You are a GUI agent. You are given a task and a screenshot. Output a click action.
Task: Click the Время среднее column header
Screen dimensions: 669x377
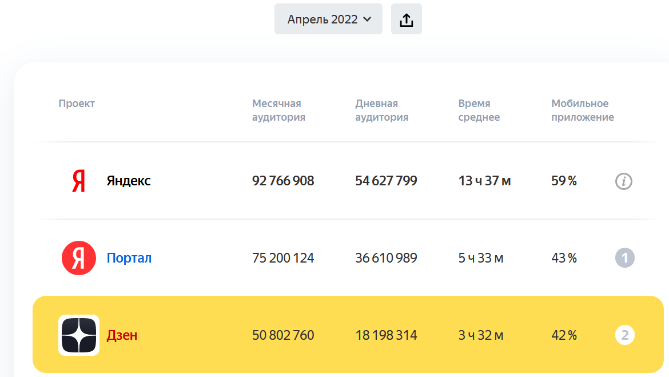(479, 110)
